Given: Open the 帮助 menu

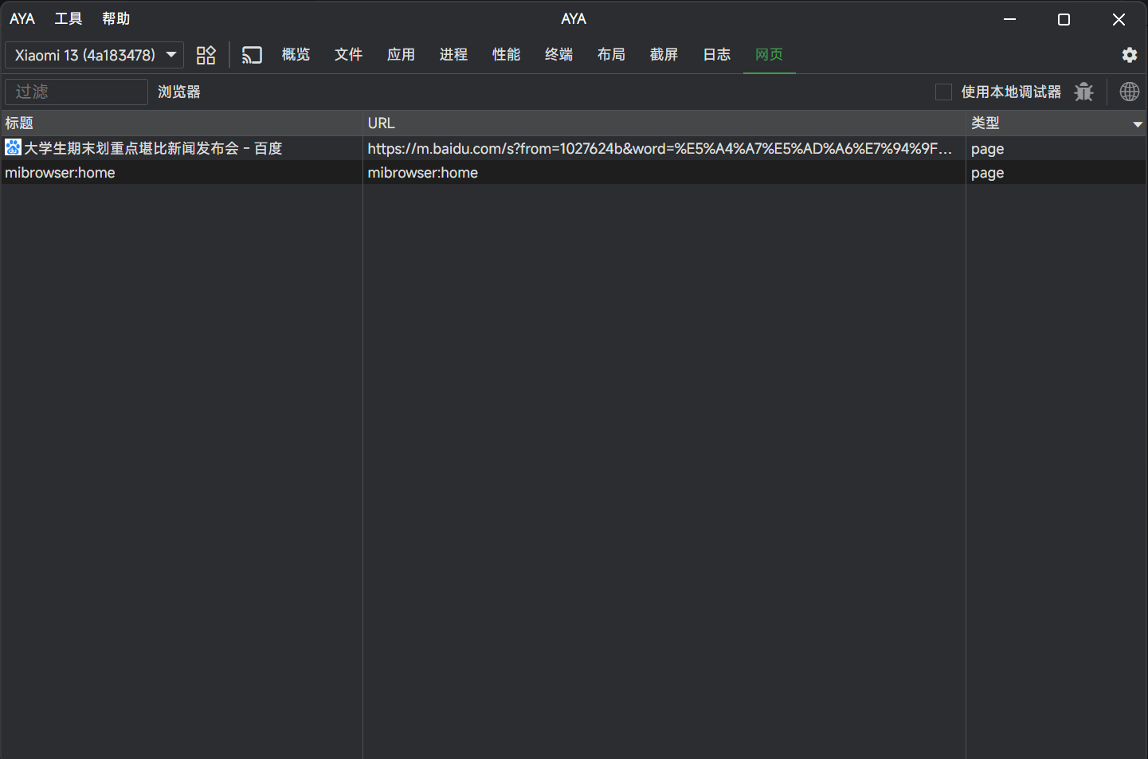Looking at the screenshot, I should (116, 18).
